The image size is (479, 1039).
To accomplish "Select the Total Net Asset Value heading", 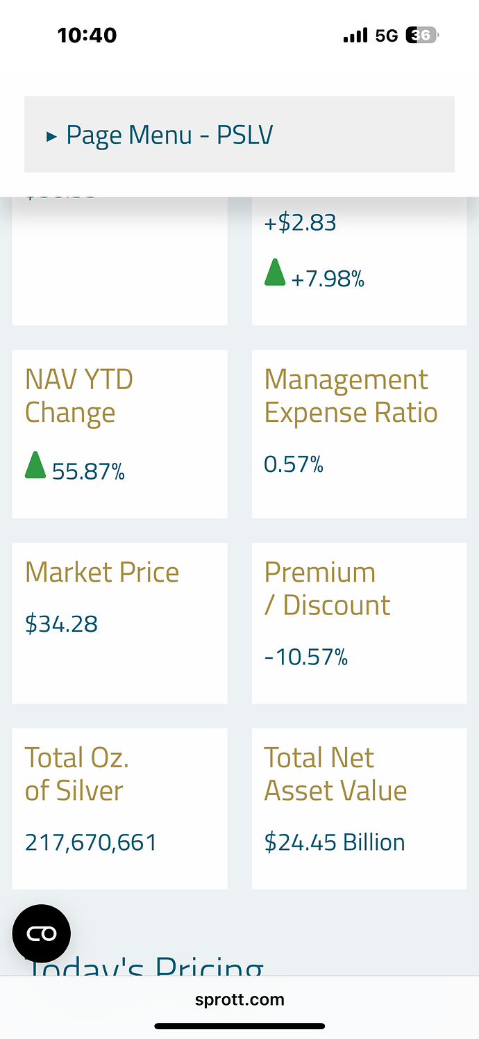I will [x=335, y=774].
